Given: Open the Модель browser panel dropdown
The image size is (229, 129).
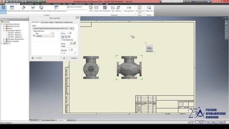Looking at the screenshot, I should pos(5,19).
